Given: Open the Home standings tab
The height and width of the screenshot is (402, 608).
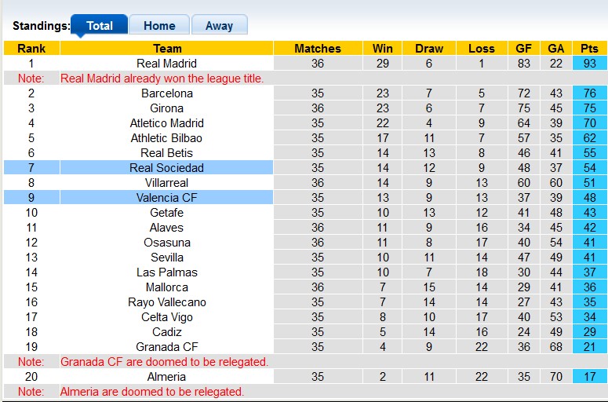Looking at the screenshot, I should coord(159,25).
